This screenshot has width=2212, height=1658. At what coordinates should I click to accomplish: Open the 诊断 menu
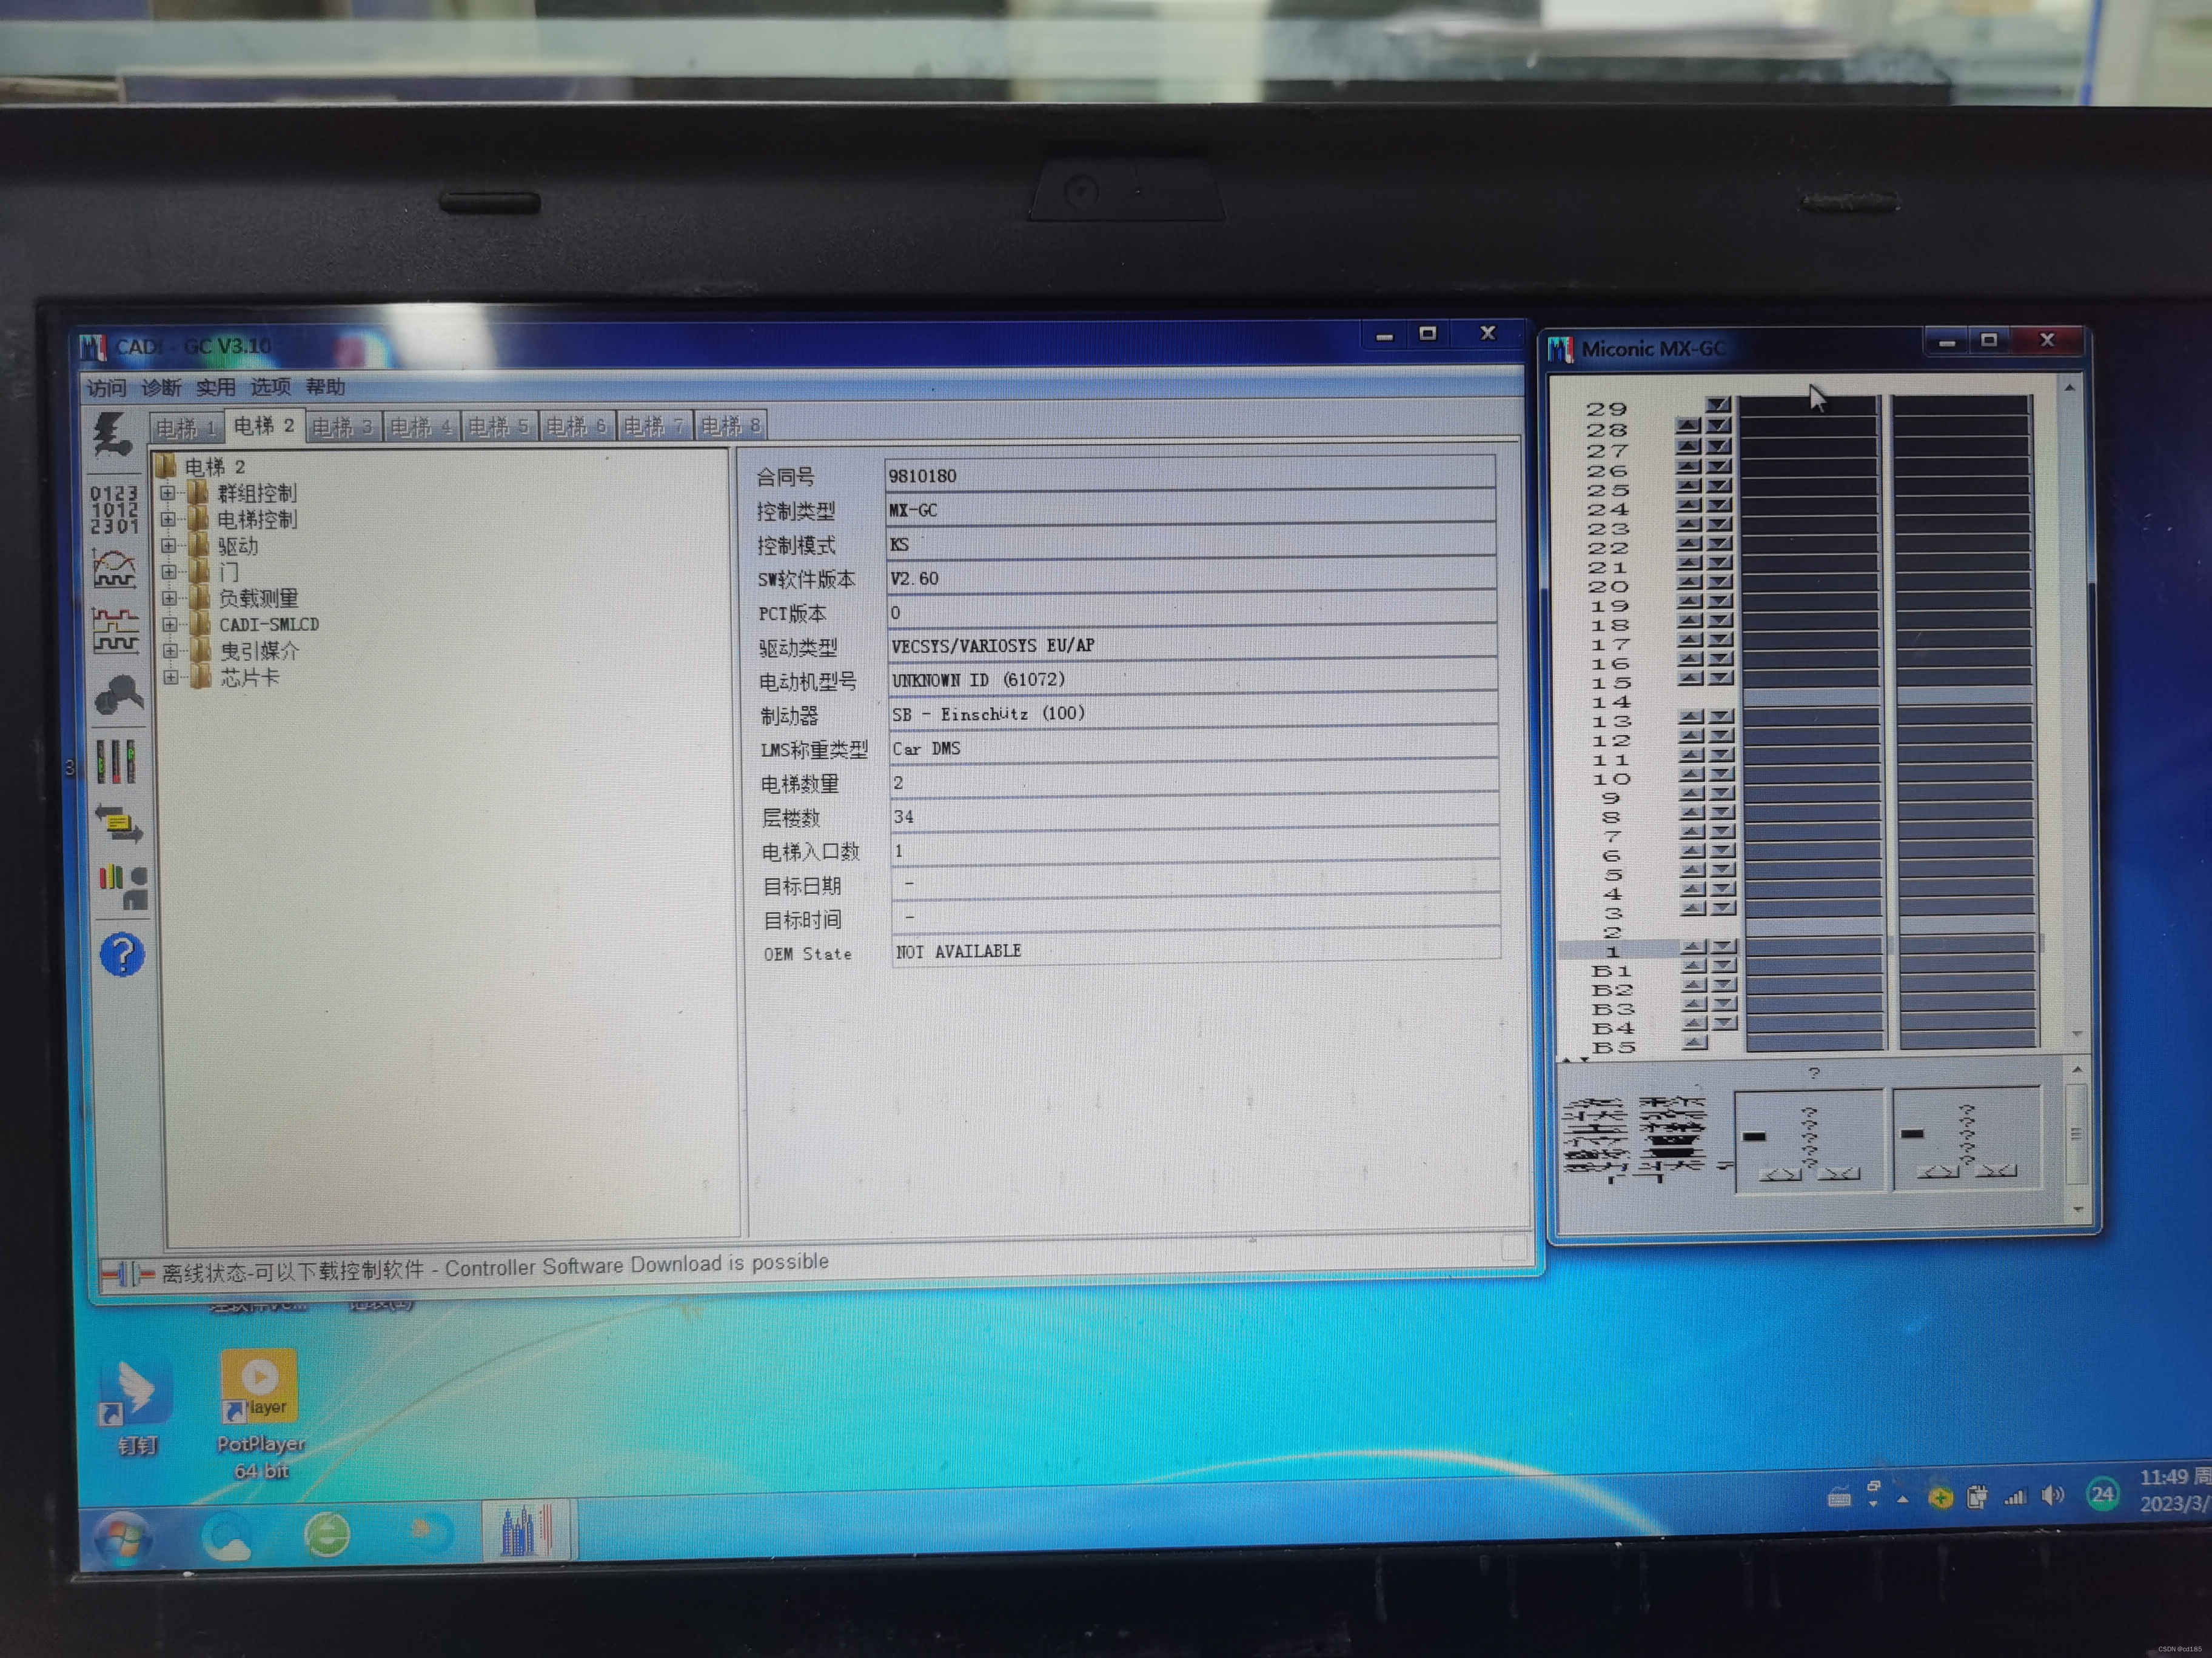161,388
